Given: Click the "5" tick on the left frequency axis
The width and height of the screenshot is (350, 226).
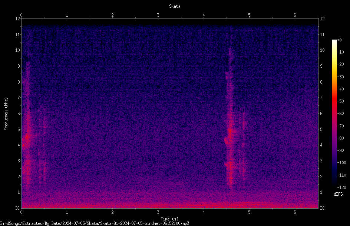Looking at the screenshot, I should 19,129.
